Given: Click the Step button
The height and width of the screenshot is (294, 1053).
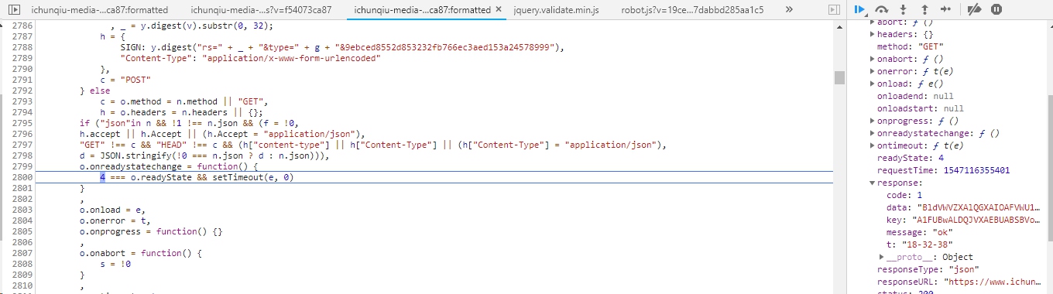Looking at the screenshot, I should [945, 10].
